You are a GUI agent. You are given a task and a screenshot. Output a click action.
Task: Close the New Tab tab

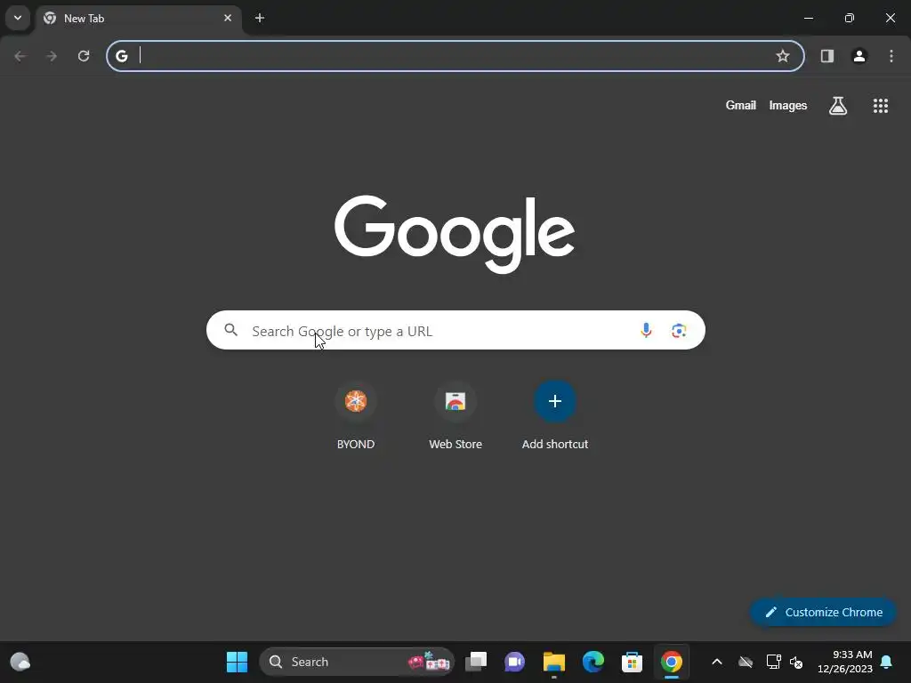(228, 18)
